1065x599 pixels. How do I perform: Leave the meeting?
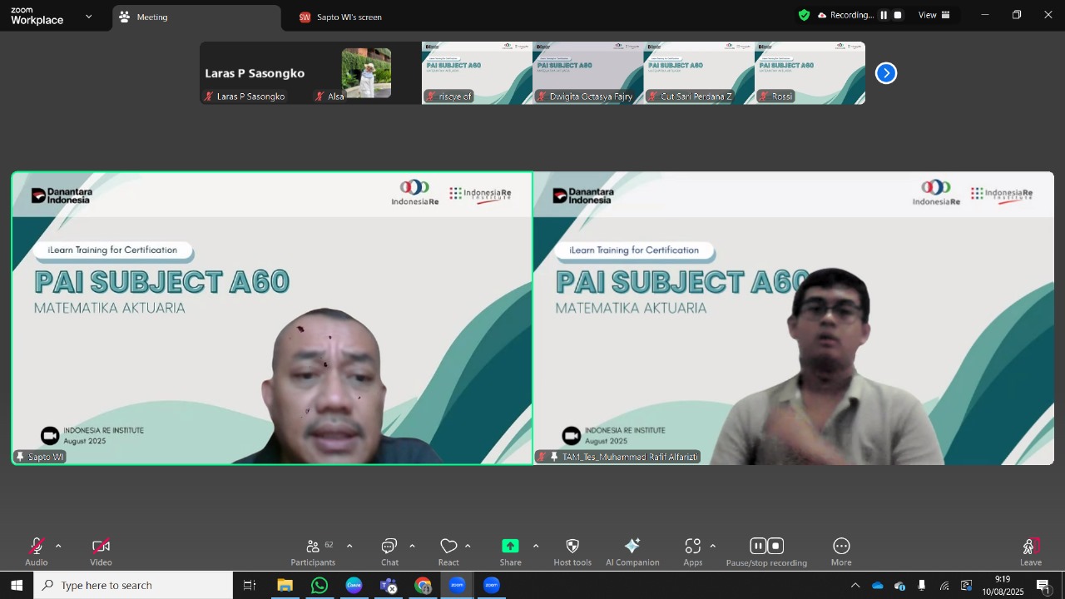(x=1031, y=552)
